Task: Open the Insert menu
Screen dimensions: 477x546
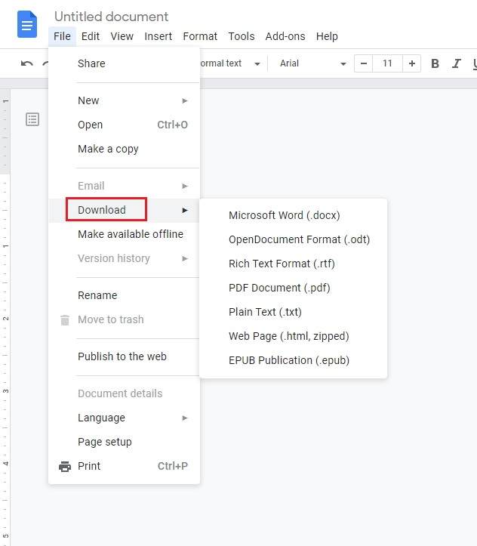Action: click(158, 36)
